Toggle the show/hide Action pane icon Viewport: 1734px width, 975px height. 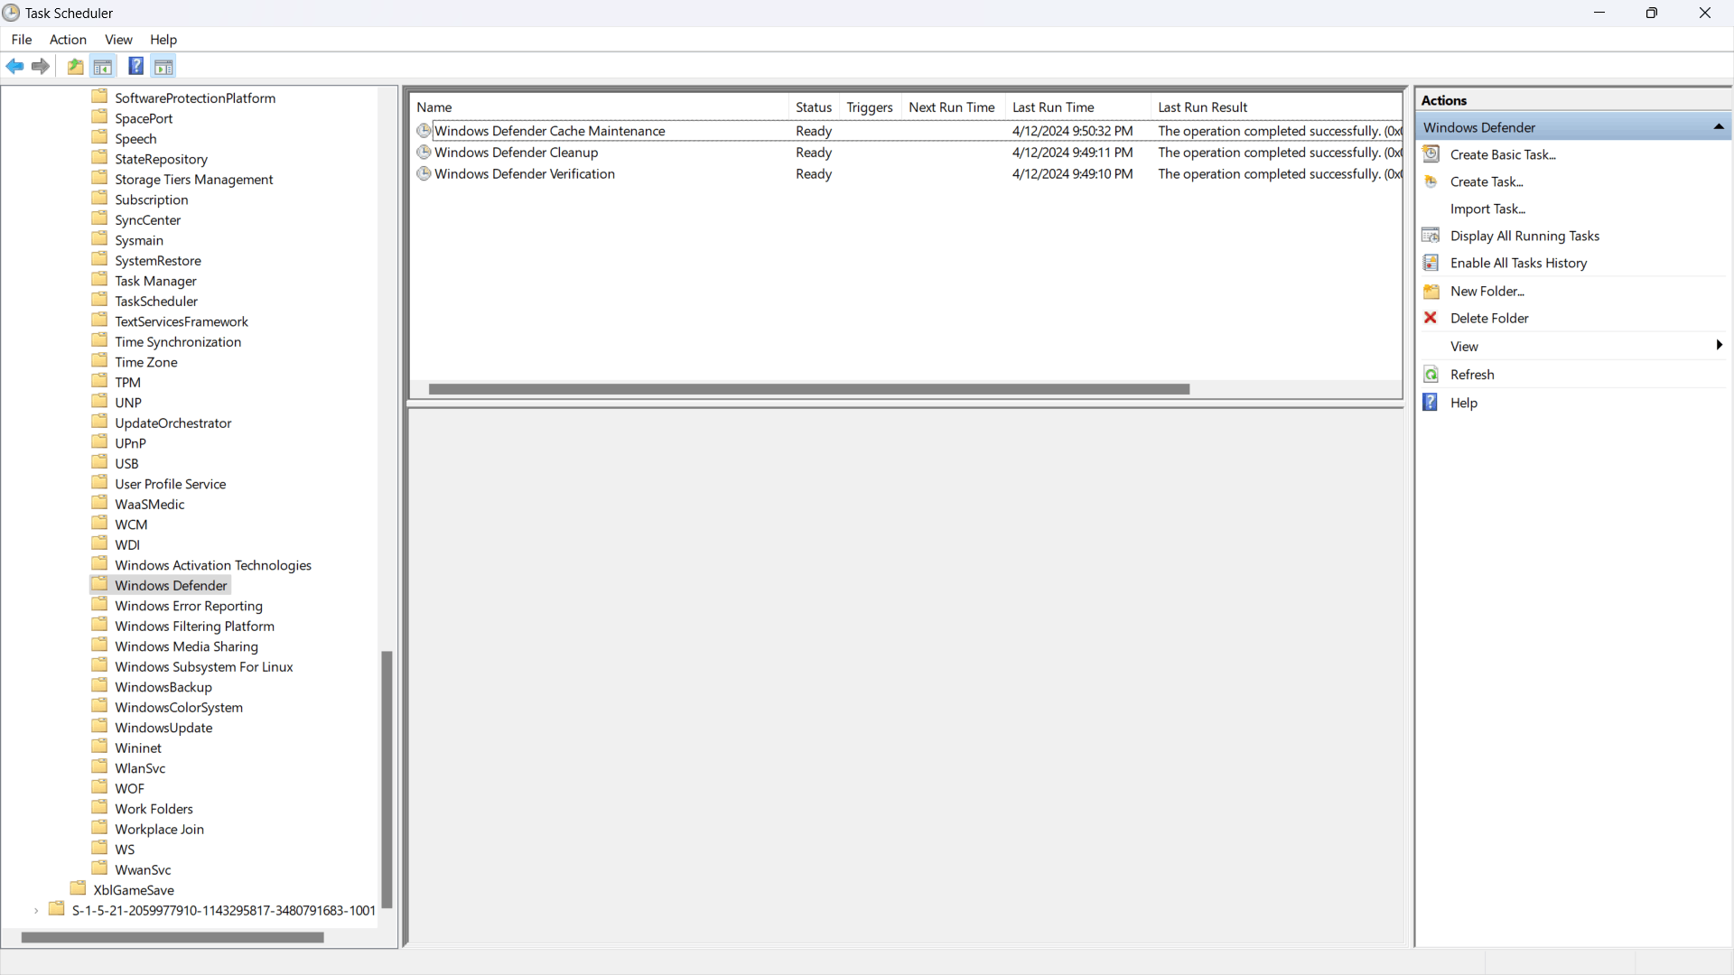[x=163, y=66]
